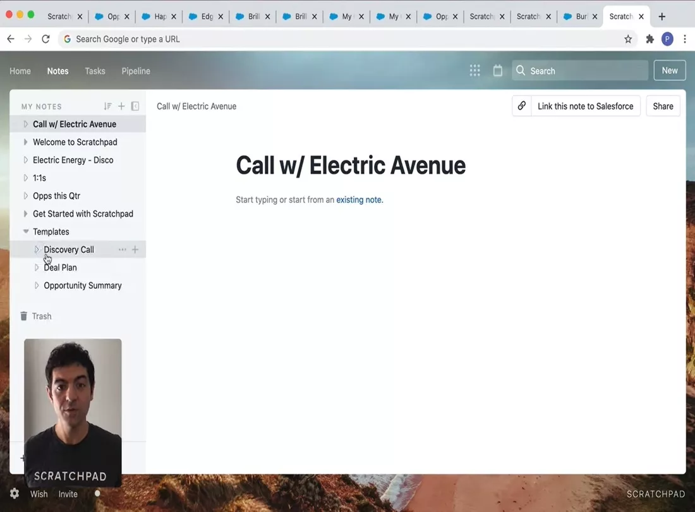Collapse the Templates folder
695x512 pixels.
pyautogui.click(x=26, y=231)
